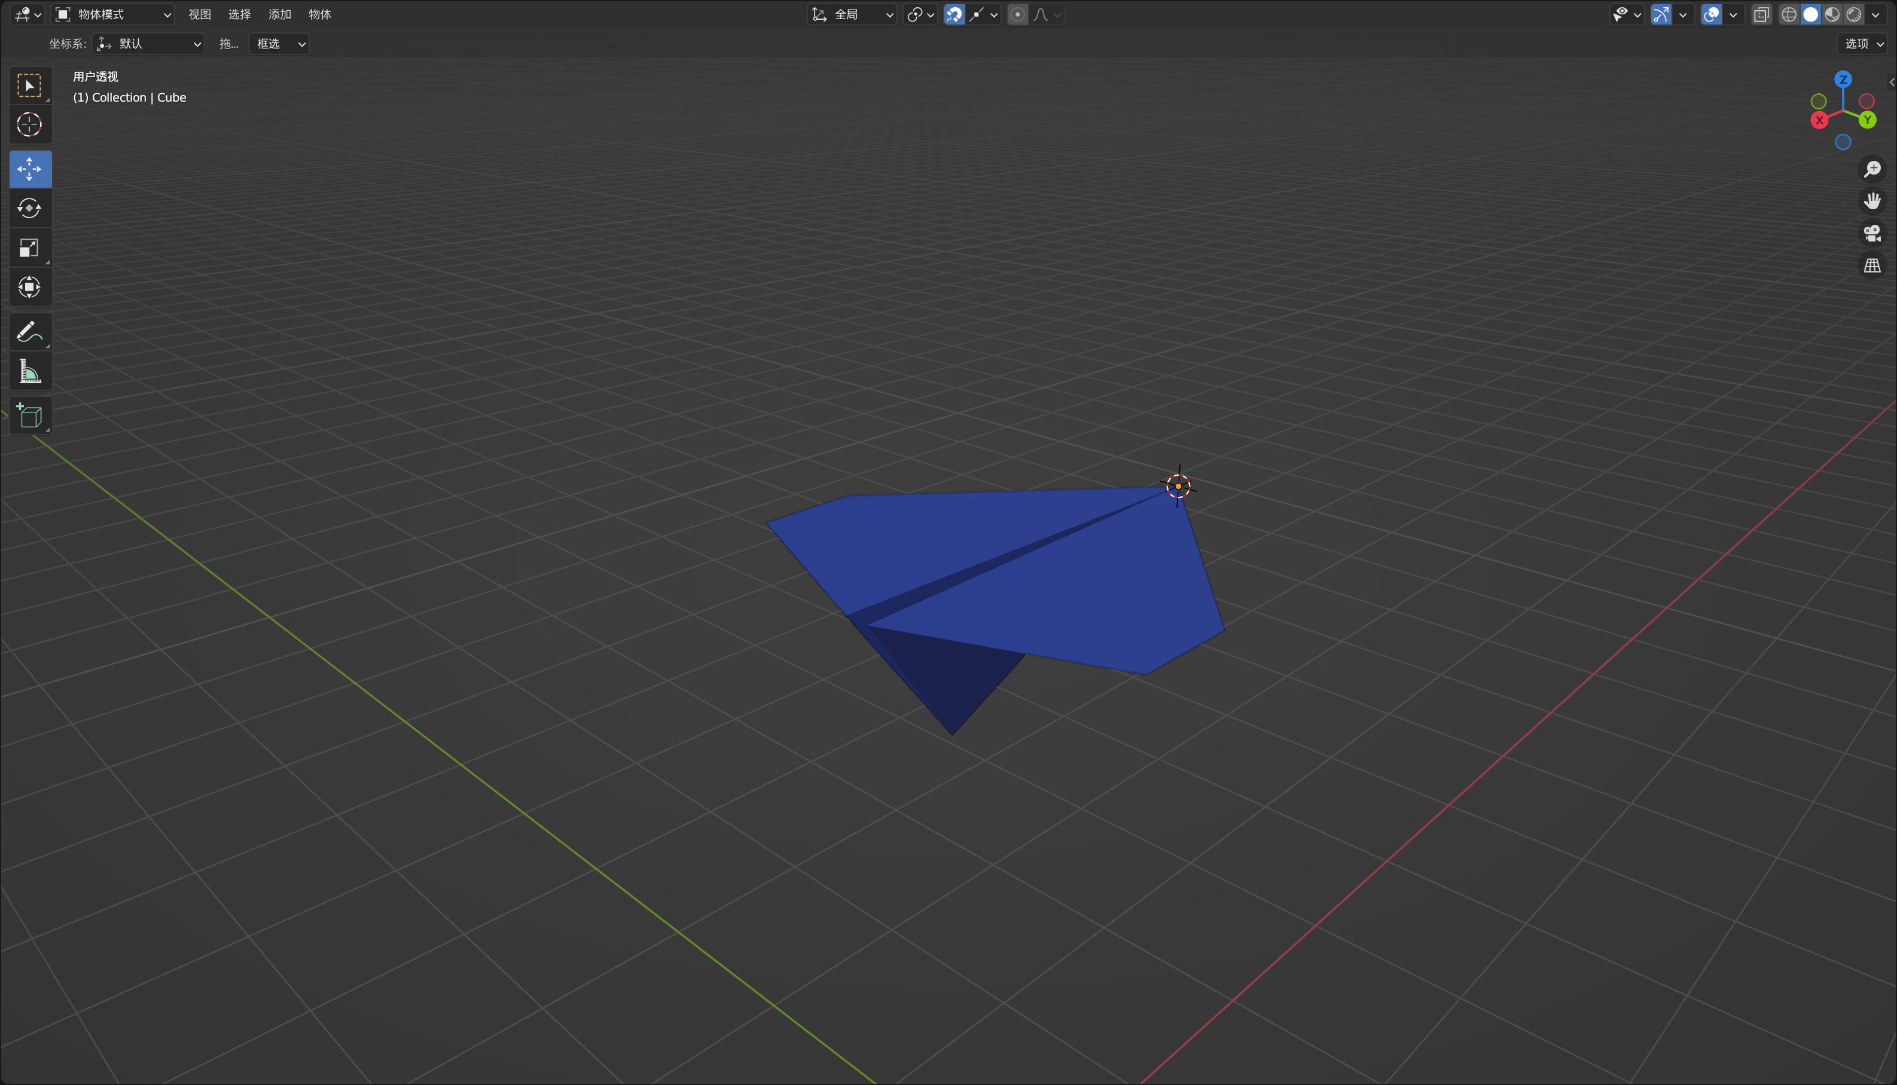The width and height of the screenshot is (1897, 1085).
Task: Switch to rendered viewport shading
Action: click(1854, 14)
